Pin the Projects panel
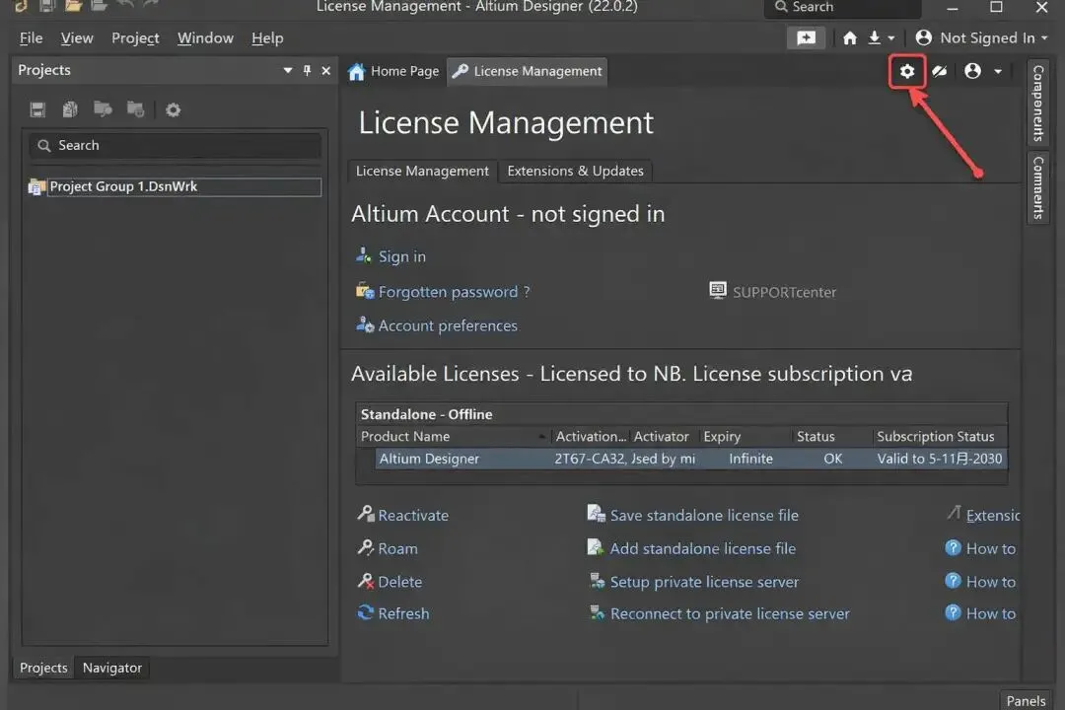Screen dimensions: 1065x710 coord(307,70)
